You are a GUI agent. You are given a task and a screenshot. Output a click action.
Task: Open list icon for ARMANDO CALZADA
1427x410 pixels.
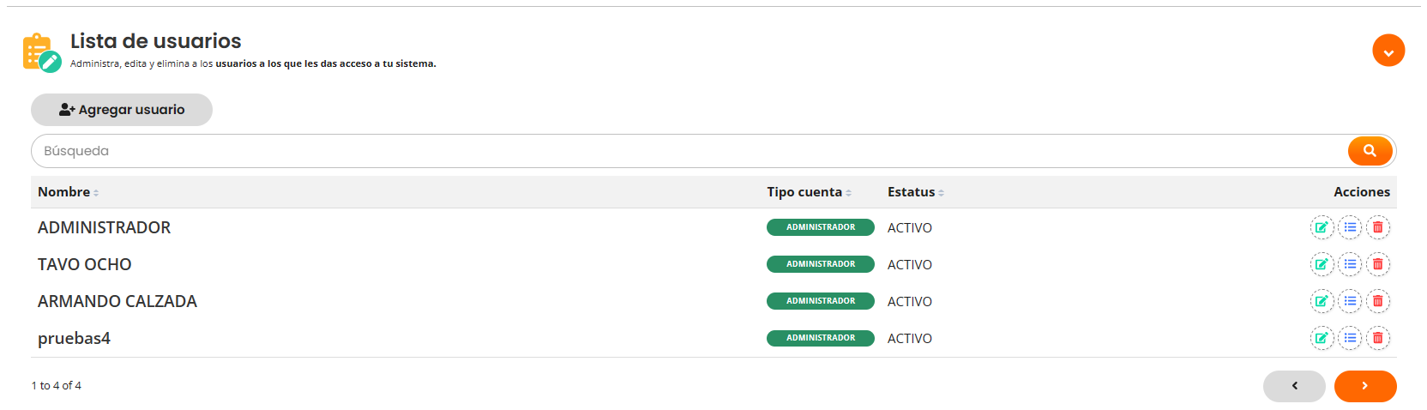point(1350,301)
